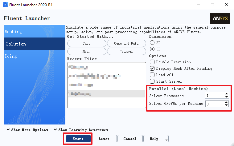The image size is (234, 146).
Task: Switch to the Icing mode
Action: (35, 56)
